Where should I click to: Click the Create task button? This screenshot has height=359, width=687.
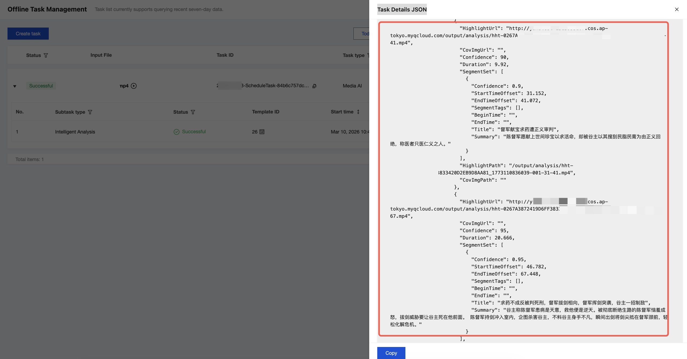tap(28, 34)
